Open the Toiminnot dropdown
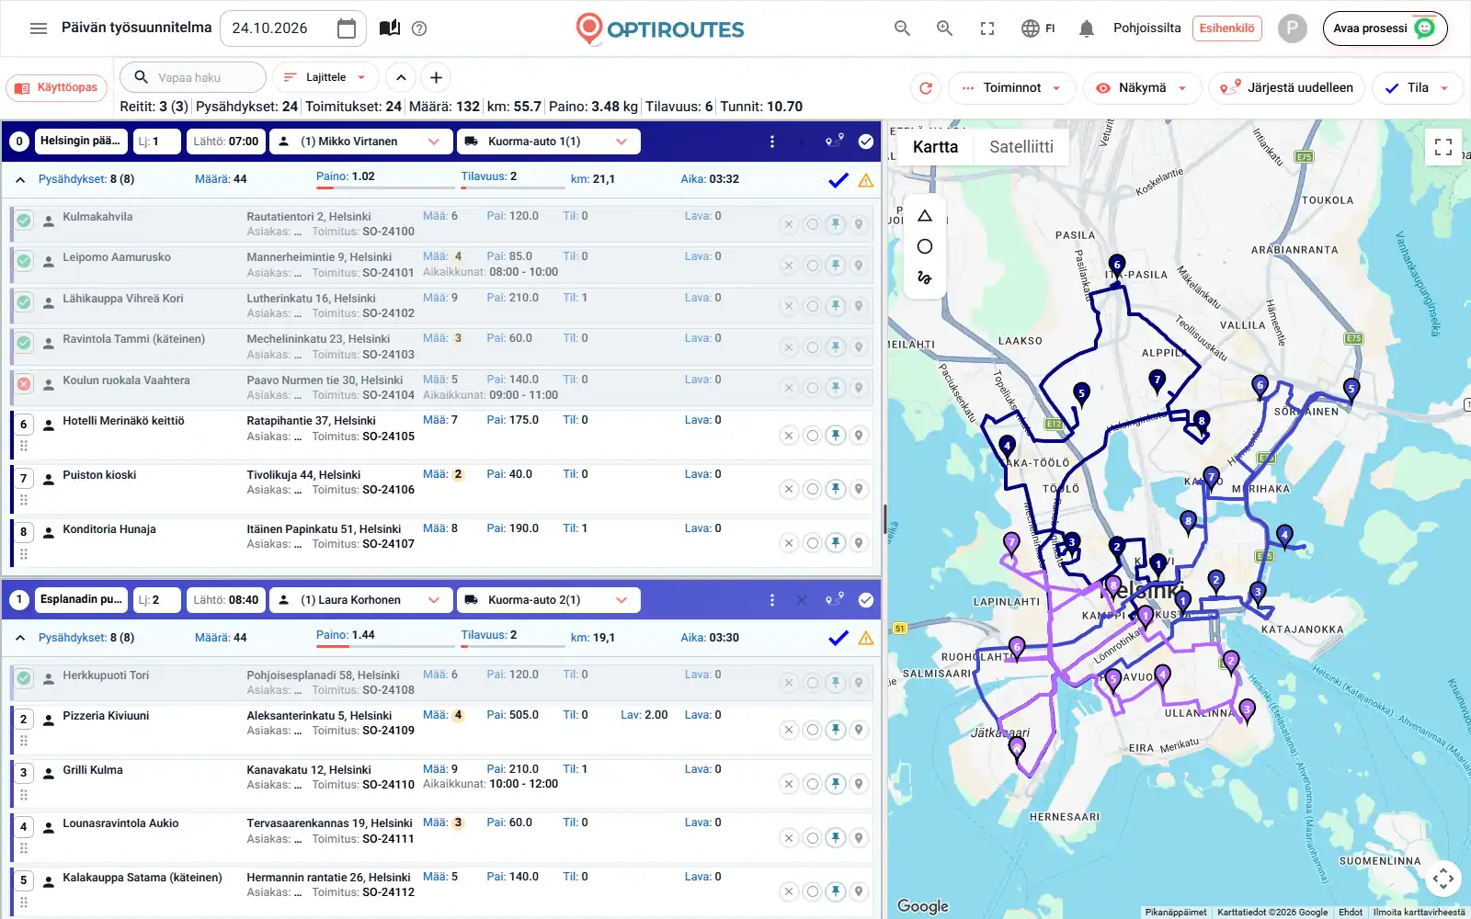 1012,88
